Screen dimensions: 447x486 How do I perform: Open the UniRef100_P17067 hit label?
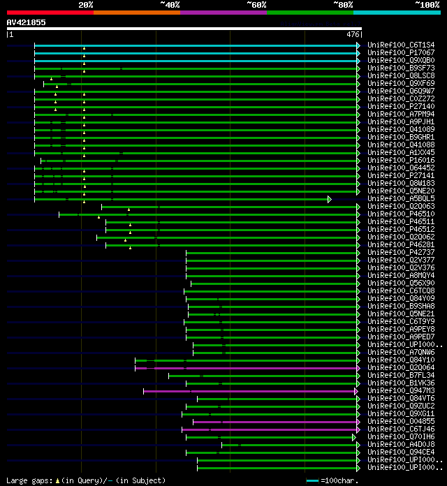pos(401,53)
